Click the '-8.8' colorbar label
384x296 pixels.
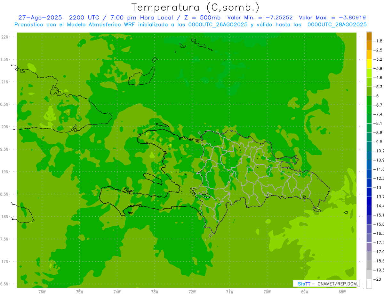(x=379, y=133)
